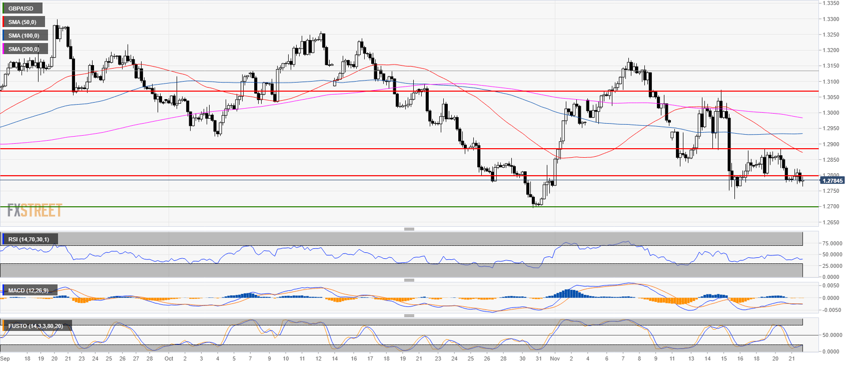
Task: Click the green color bar beside GBP/USD
Action: [x=3, y=9]
